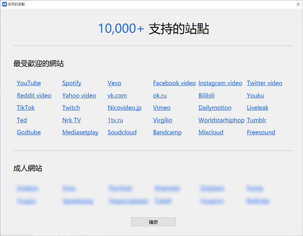
Task: Open the Instagram video link
Action: [x=220, y=83]
